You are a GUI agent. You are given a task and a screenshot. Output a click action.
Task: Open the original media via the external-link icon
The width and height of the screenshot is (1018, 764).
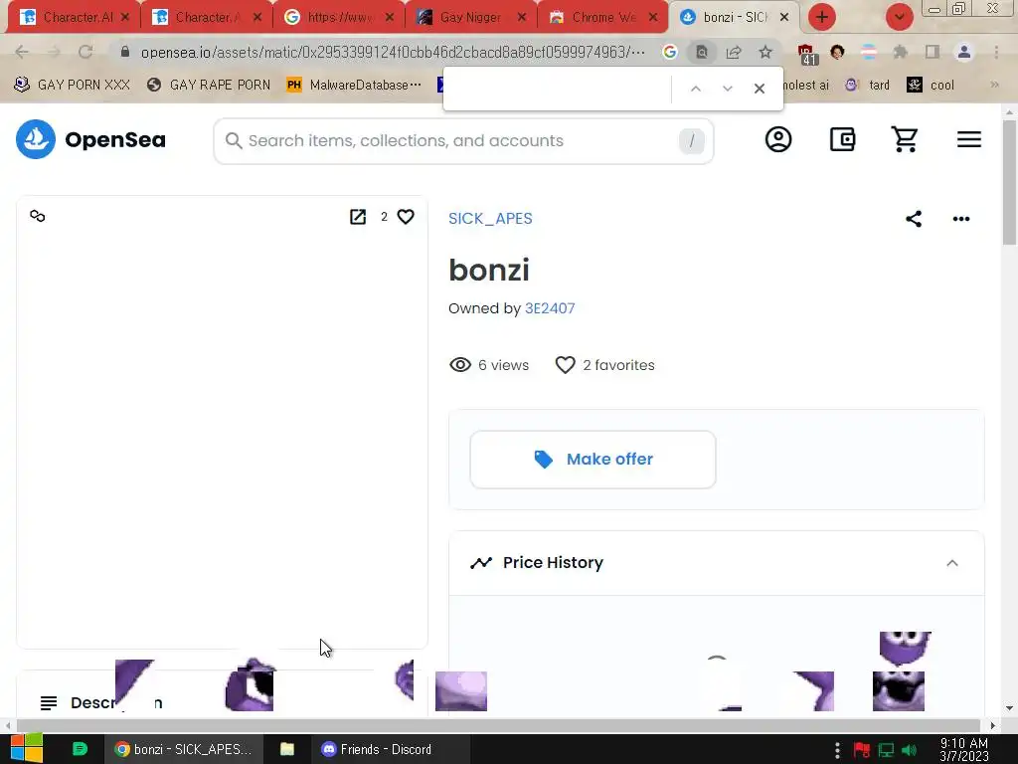click(358, 216)
